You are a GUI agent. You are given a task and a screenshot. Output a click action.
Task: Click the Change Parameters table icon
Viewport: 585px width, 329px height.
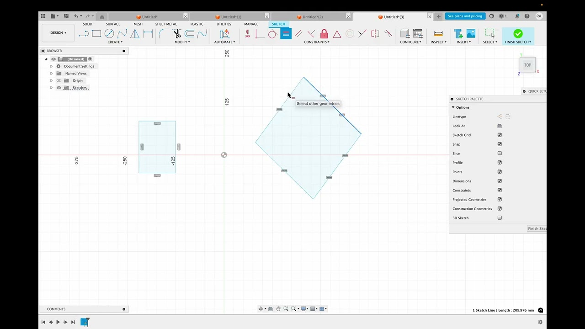[x=418, y=34]
